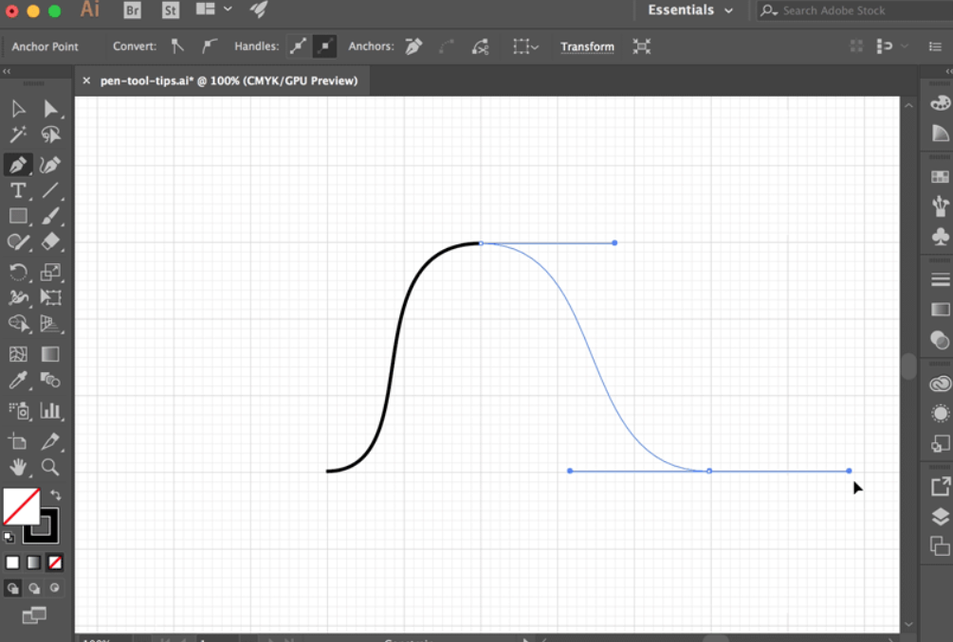Activate the Eyedropper tool
The image size is (953, 642).
point(18,381)
